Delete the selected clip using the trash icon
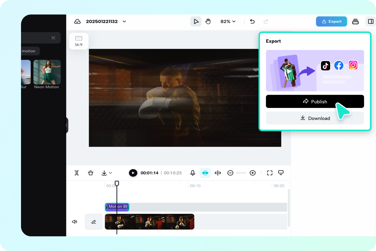 point(90,173)
